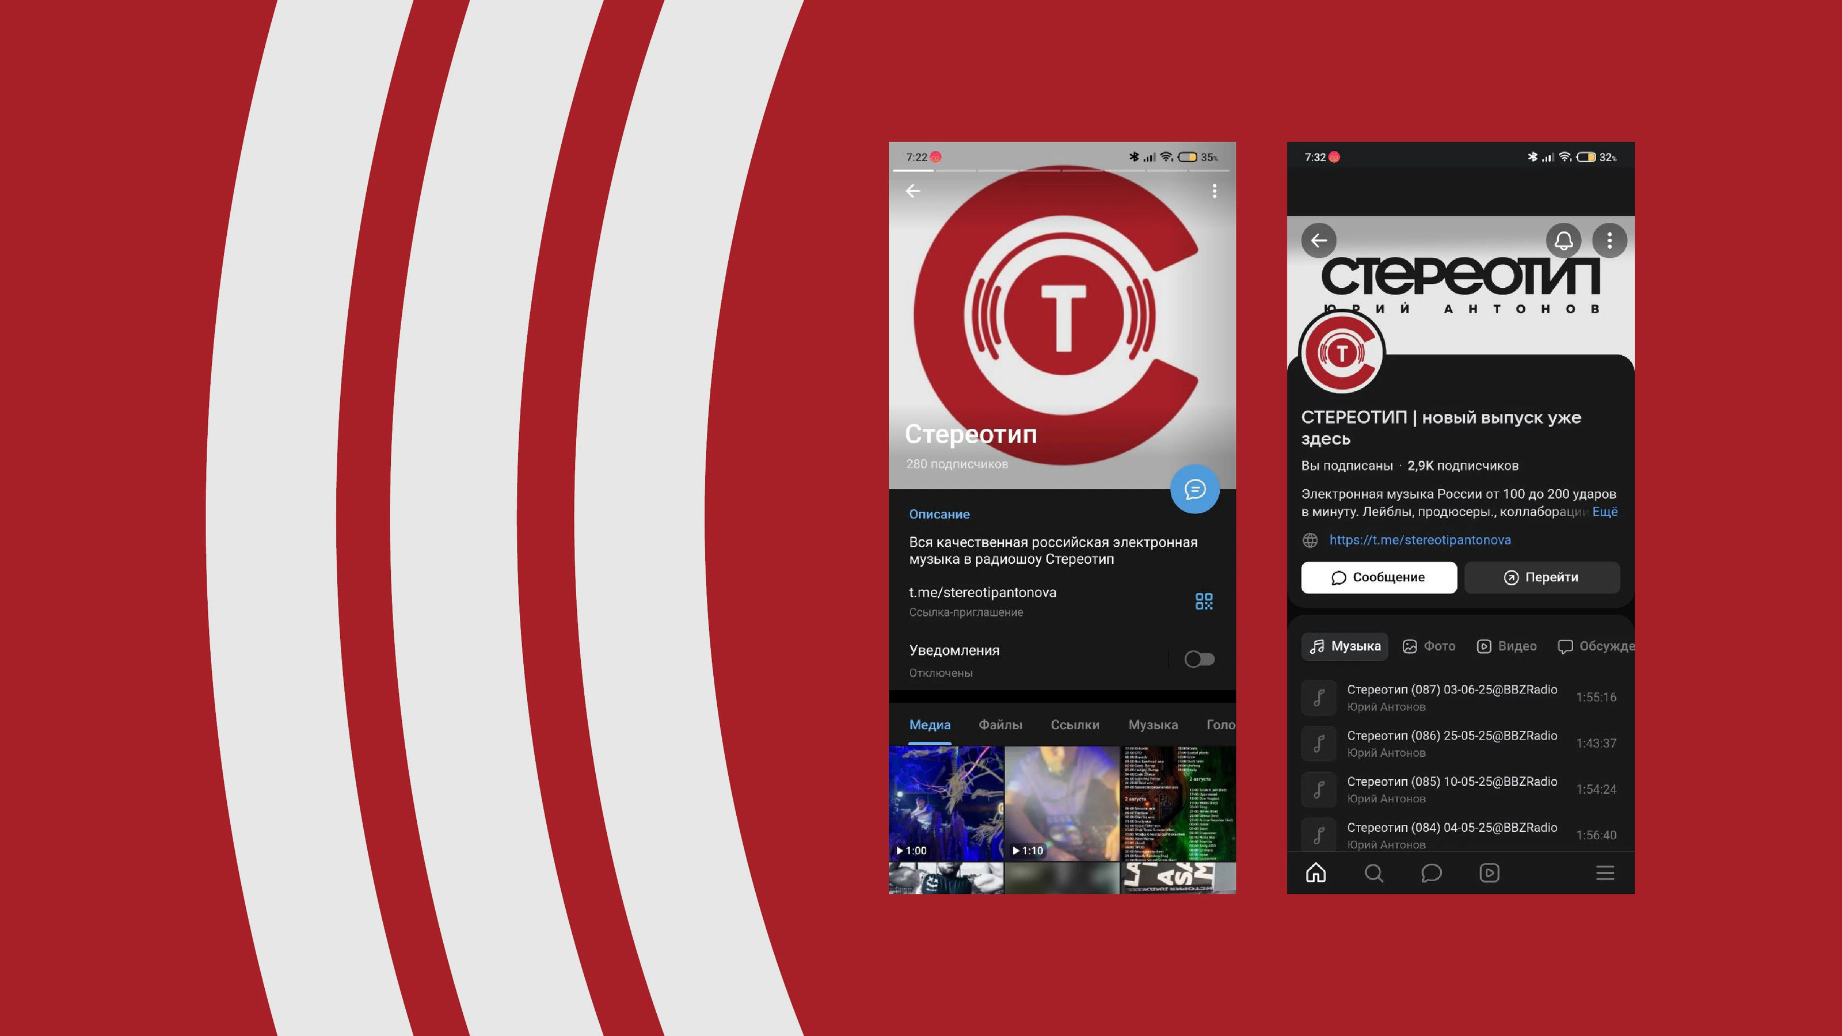
Task: Open the 1:10 video thumbnail
Action: coord(1062,803)
